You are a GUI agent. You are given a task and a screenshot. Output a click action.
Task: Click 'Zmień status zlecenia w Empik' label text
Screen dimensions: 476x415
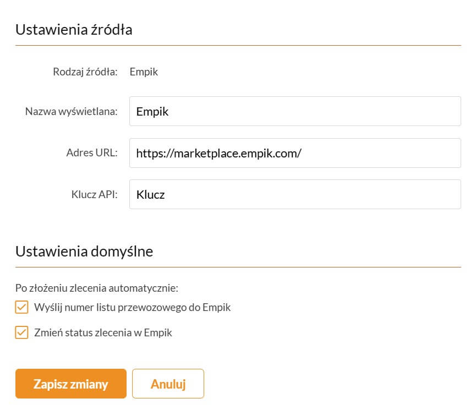(103, 332)
